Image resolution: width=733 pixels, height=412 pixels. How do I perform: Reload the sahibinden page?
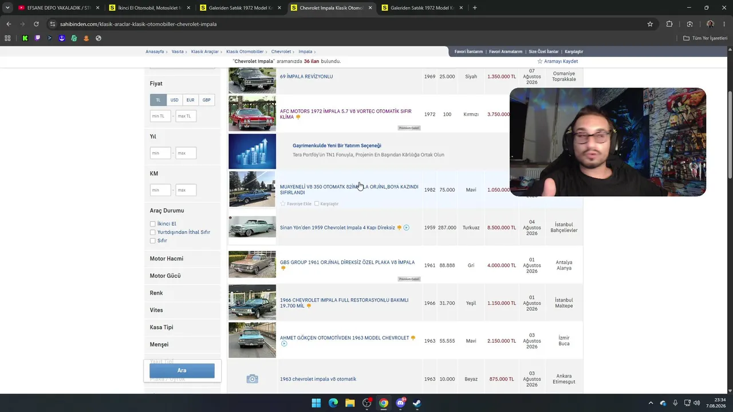point(36,24)
